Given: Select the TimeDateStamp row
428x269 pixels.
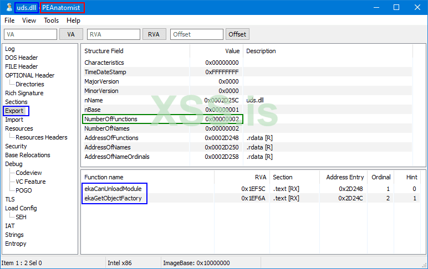Looking at the screenshot, I should click(x=247, y=72).
